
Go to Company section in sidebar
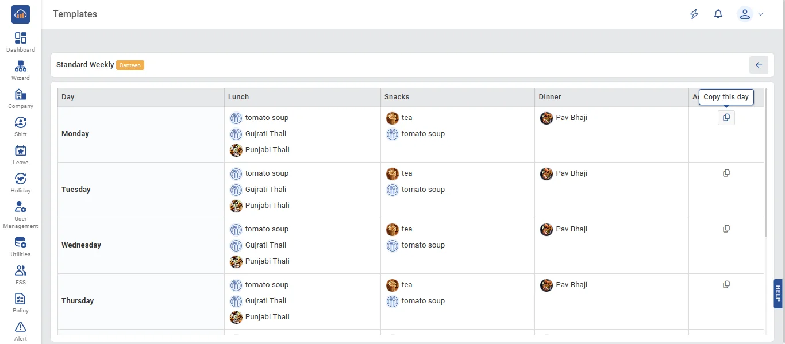[x=21, y=94]
